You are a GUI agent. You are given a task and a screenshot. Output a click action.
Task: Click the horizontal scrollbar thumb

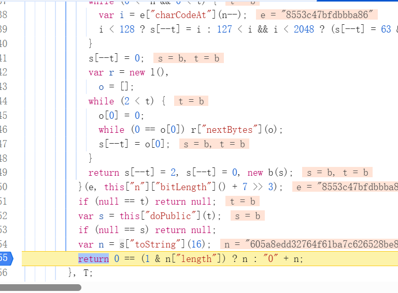(x=40, y=287)
